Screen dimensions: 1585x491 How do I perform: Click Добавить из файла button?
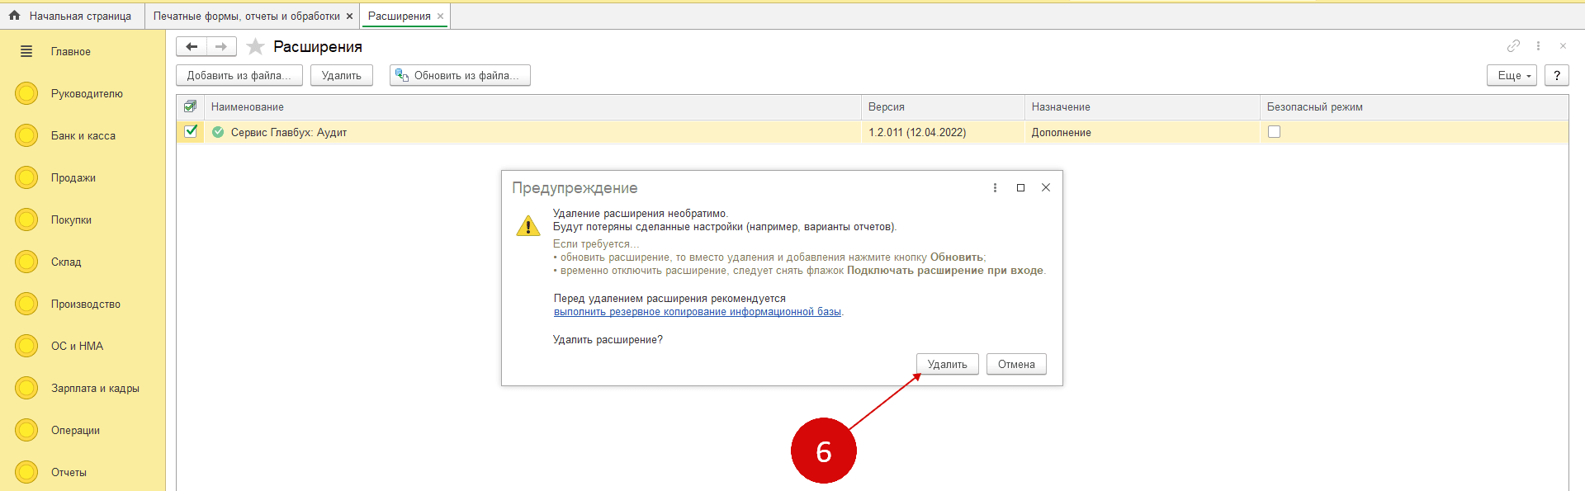click(x=239, y=75)
